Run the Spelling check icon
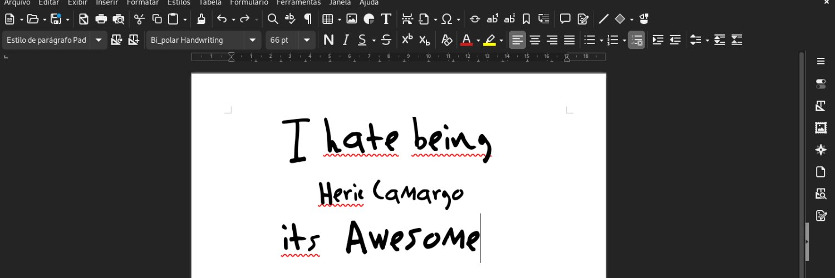 (x=289, y=19)
